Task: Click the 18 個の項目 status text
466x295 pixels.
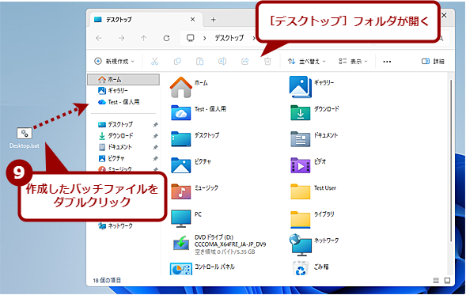Action: coord(107,280)
